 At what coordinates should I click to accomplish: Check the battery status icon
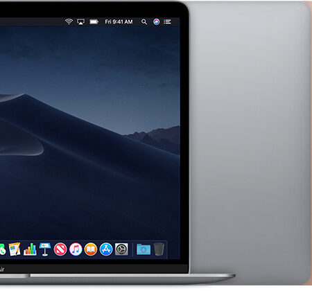(x=94, y=22)
